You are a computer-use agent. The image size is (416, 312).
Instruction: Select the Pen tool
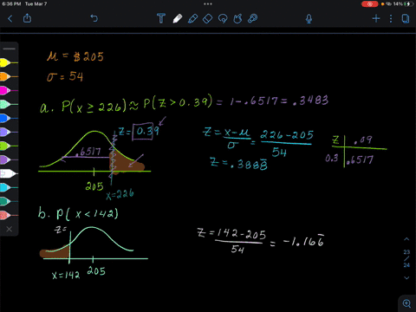[x=178, y=18]
